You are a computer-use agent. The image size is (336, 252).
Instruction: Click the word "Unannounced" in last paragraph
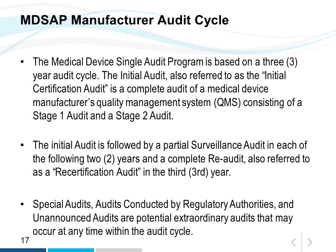click(62, 218)
